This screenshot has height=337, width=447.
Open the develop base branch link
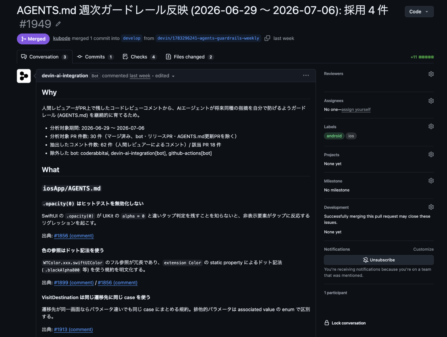pyautogui.click(x=132, y=38)
